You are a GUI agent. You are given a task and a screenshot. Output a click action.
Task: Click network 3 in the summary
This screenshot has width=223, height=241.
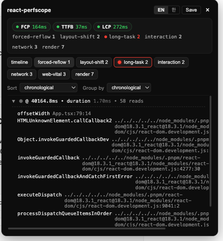pos(25,47)
